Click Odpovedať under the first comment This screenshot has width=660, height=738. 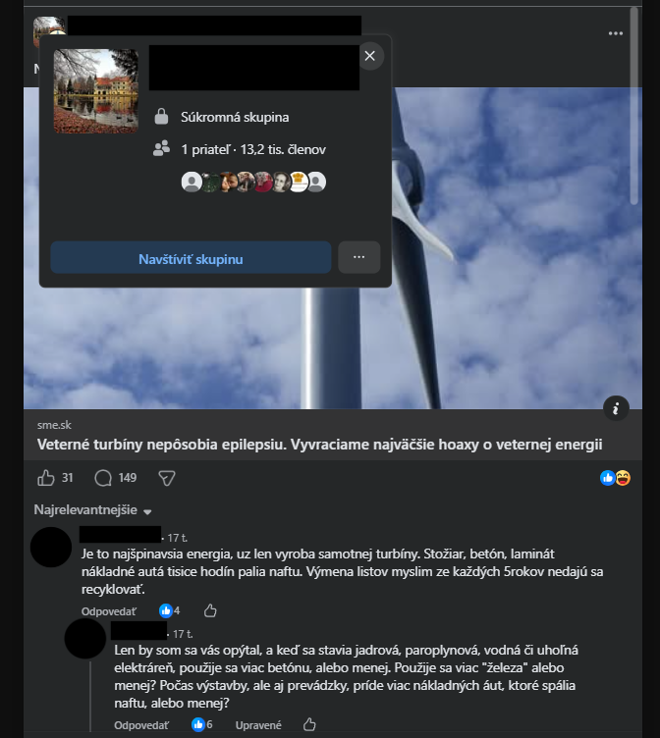pyautogui.click(x=109, y=611)
